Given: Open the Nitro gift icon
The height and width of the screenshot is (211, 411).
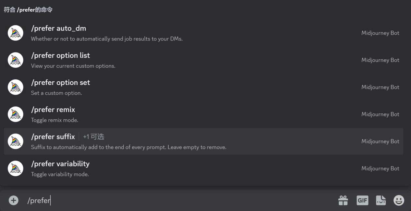Looking at the screenshot, I should 343,200.
